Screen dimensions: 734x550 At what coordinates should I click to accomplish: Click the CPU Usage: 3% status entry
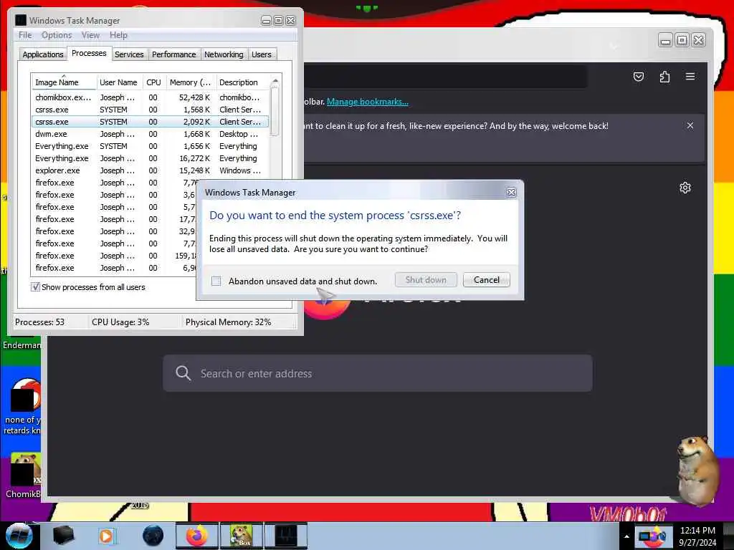pyautogui.click(x=120, y=322)
